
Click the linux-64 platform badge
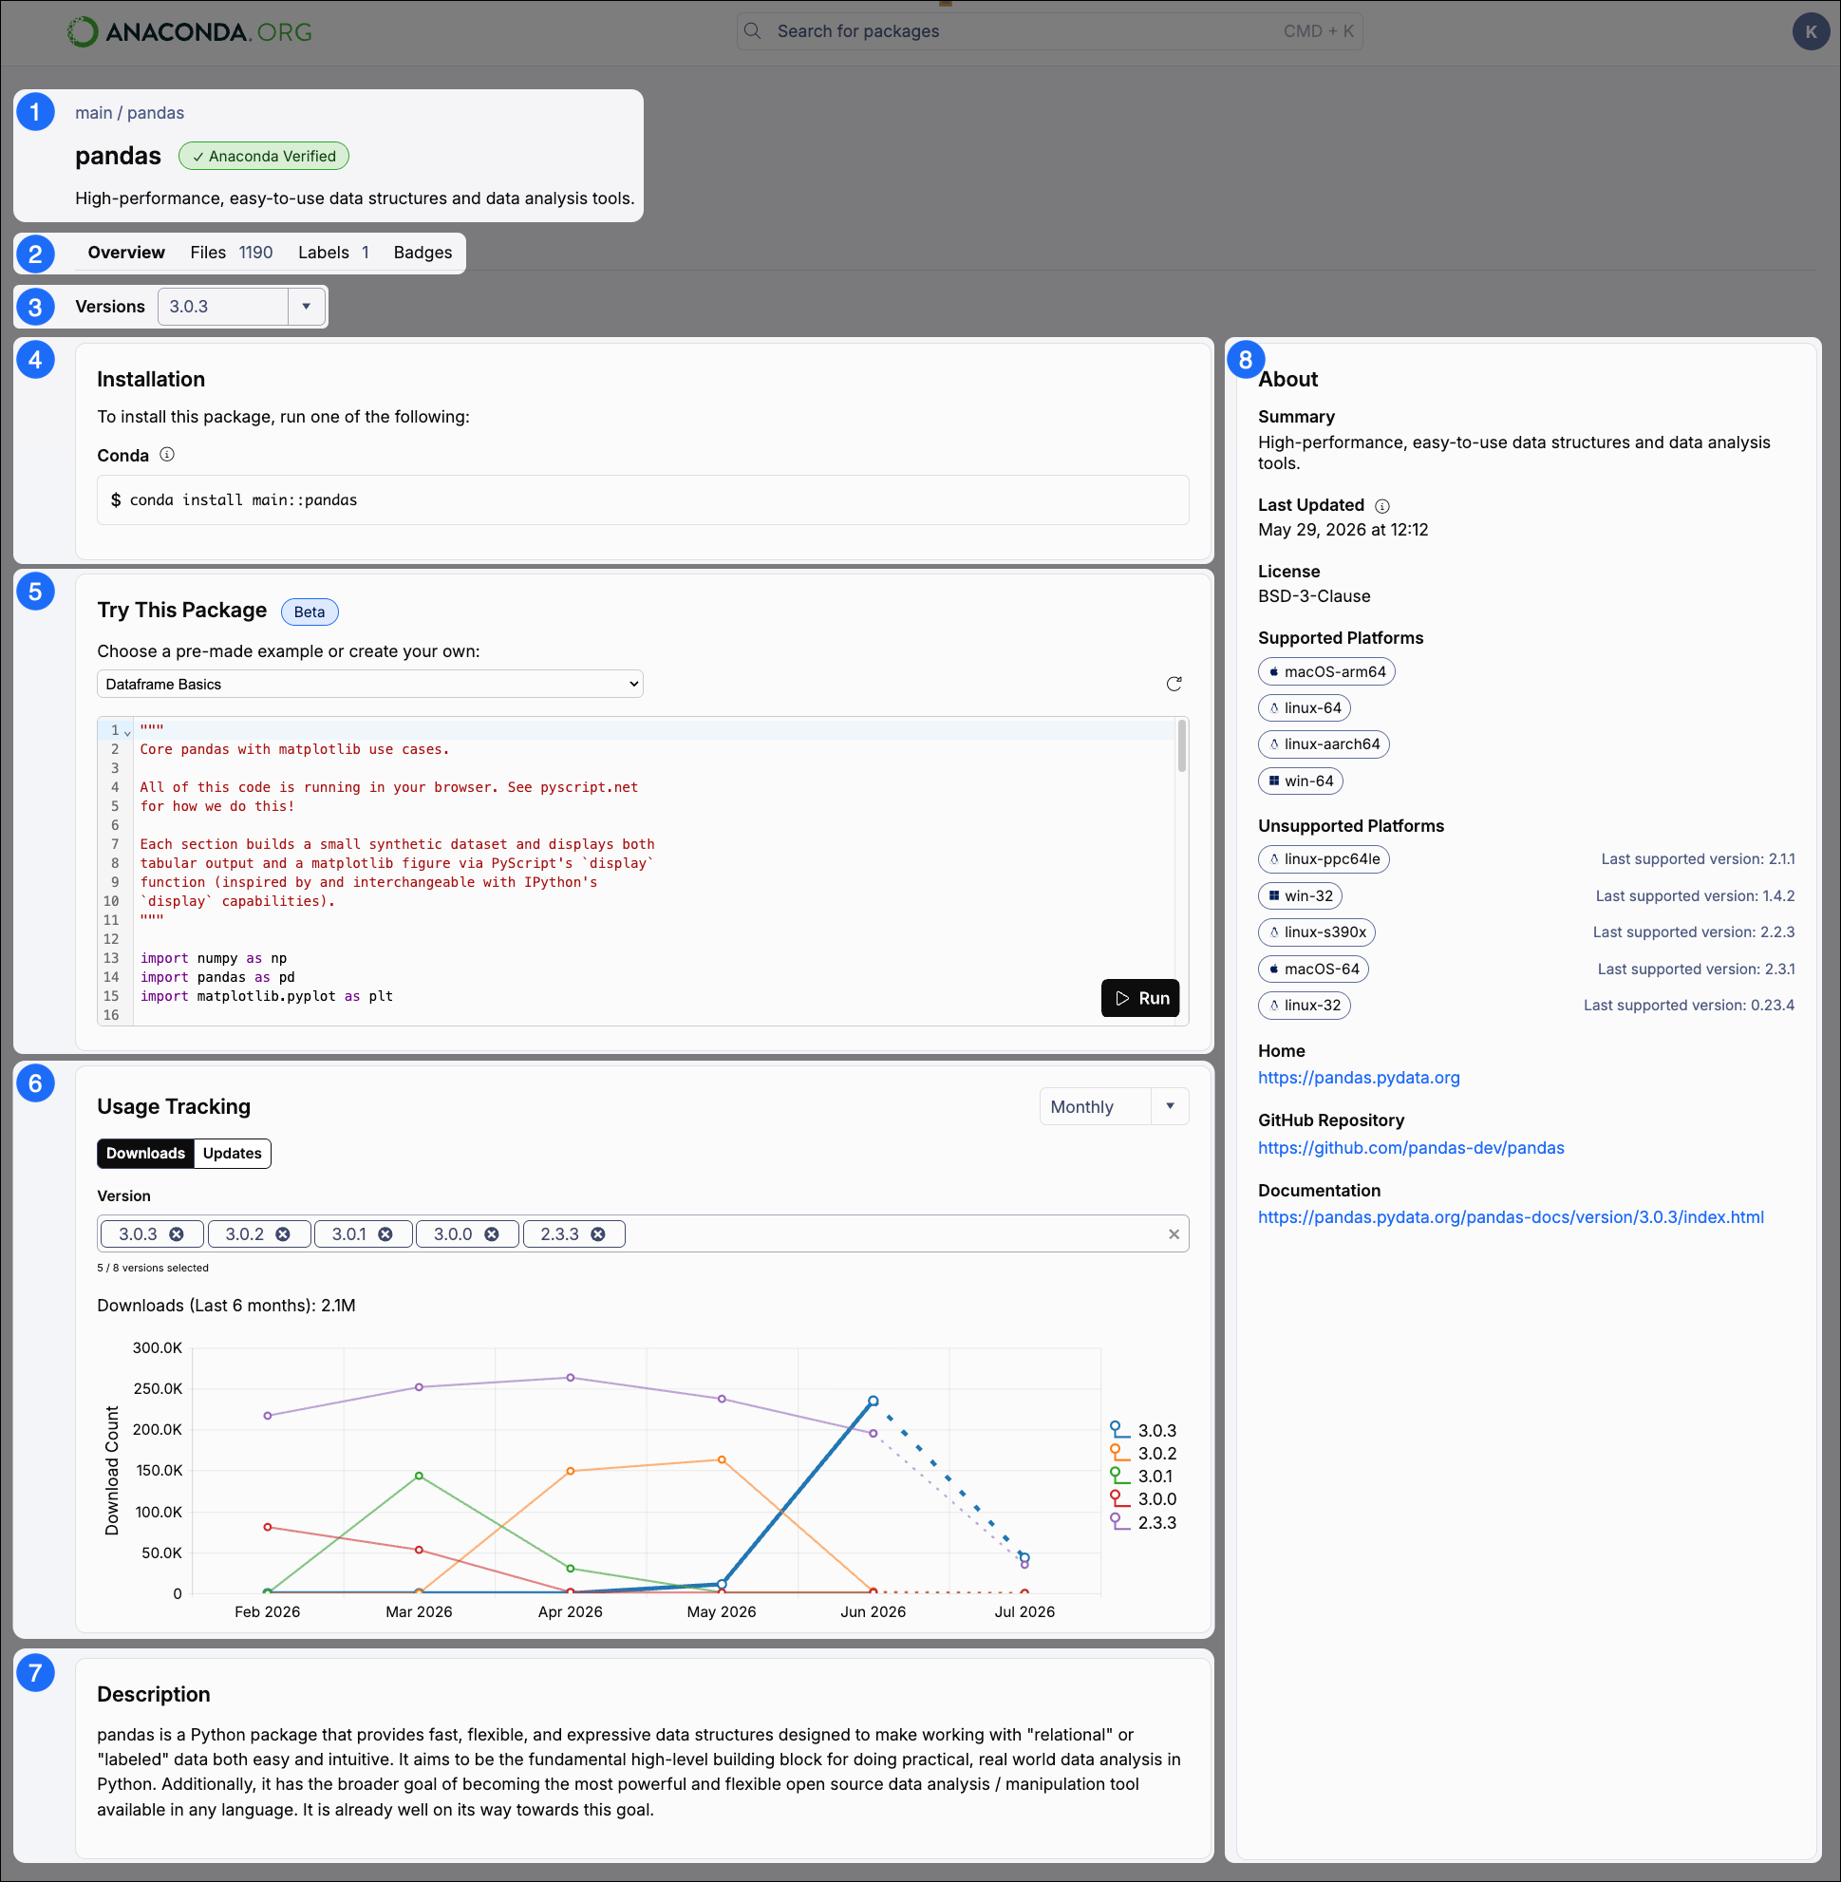tap(1304, 708)
